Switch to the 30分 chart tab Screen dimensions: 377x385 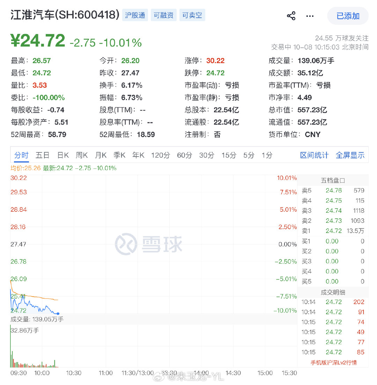207,155
